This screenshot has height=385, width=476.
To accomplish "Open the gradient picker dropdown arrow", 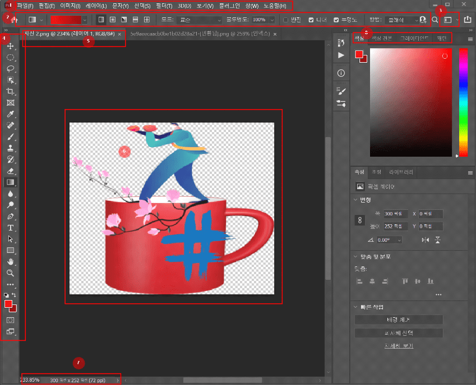I will (x=85, y=20).
